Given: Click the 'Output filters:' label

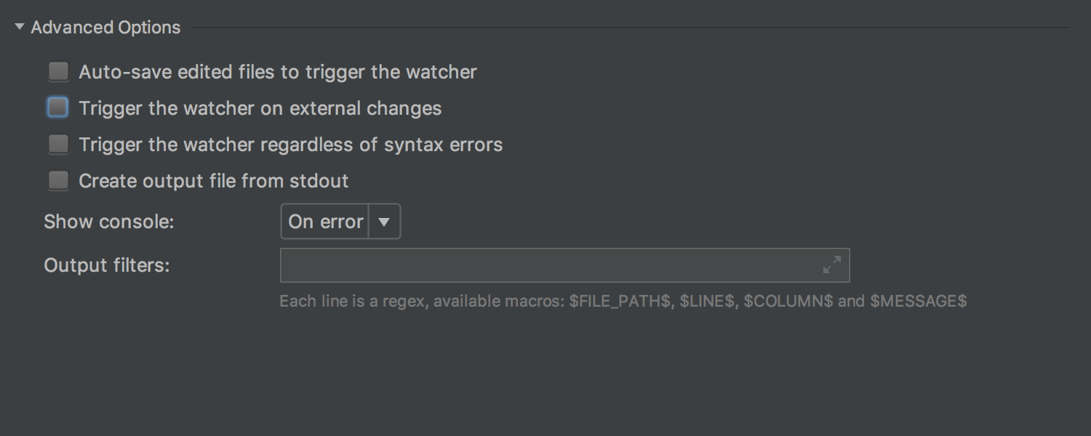Looking at the screenshot, I should 107,265.
